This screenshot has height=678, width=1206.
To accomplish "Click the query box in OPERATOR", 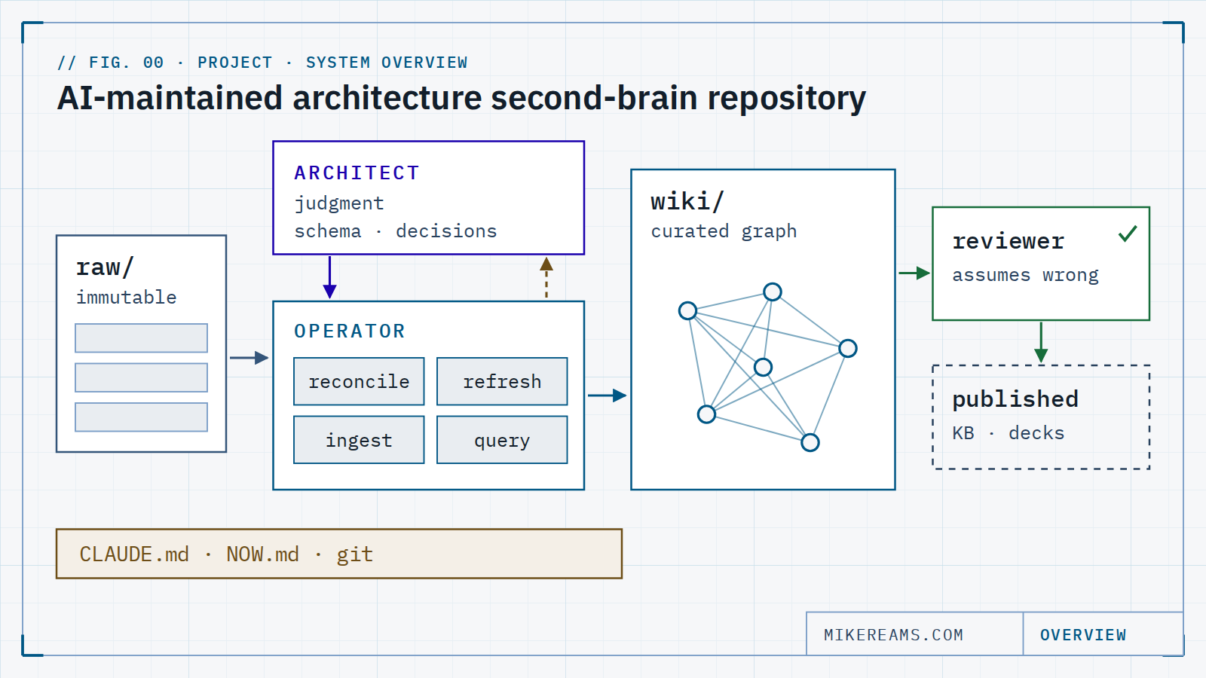I will click(x=502, y=440).
